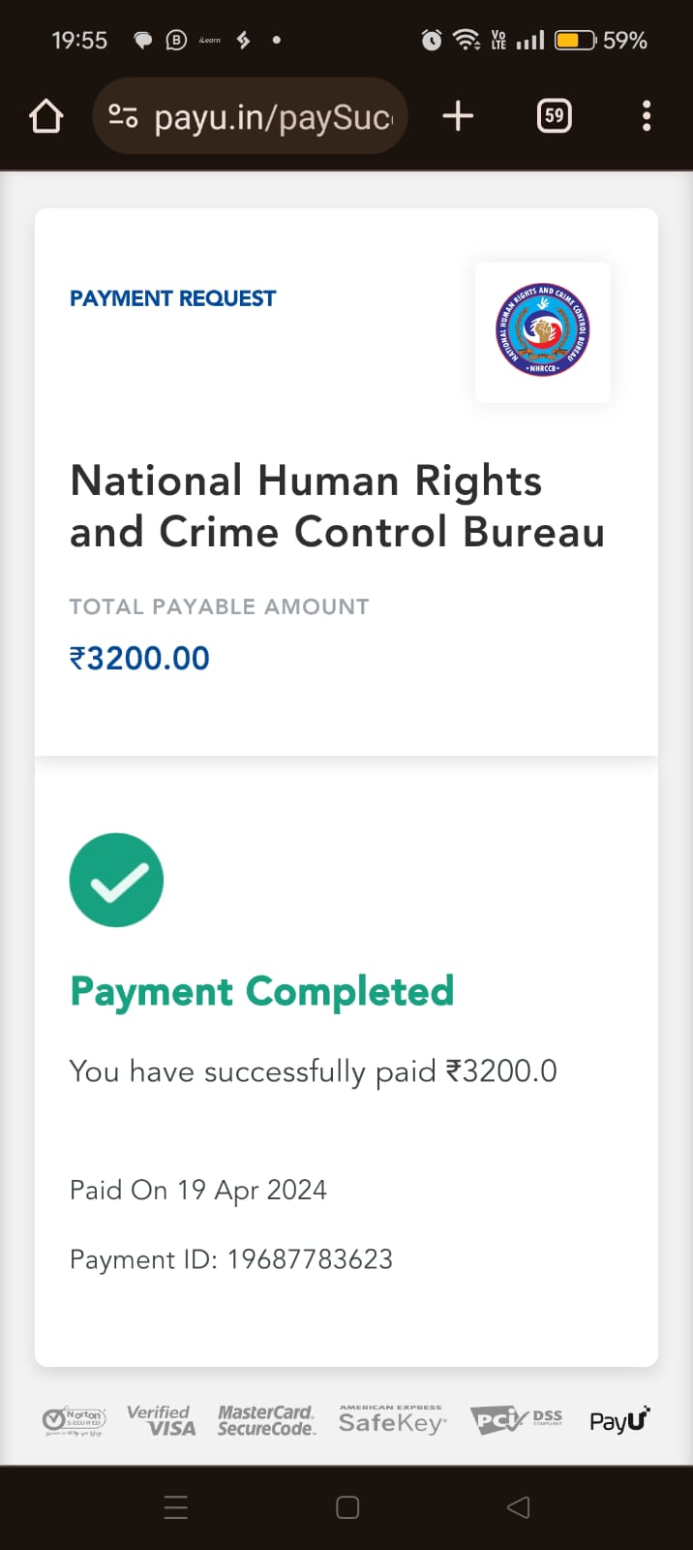Screen dimensions: 693x1550
Task: Tap the PCI DSS compliance badge
Action: (516, 1420)
